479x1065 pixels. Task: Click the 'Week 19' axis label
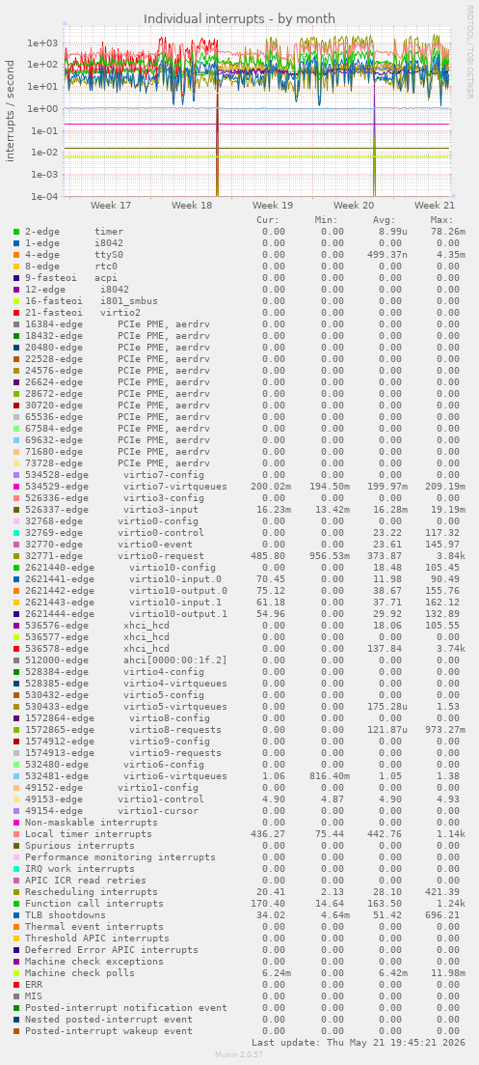[273, 205]
